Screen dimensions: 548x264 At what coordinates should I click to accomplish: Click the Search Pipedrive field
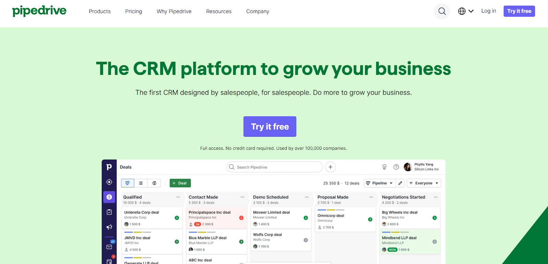(x=275, y=167)
